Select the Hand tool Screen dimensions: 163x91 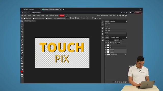tap(22, 66)
